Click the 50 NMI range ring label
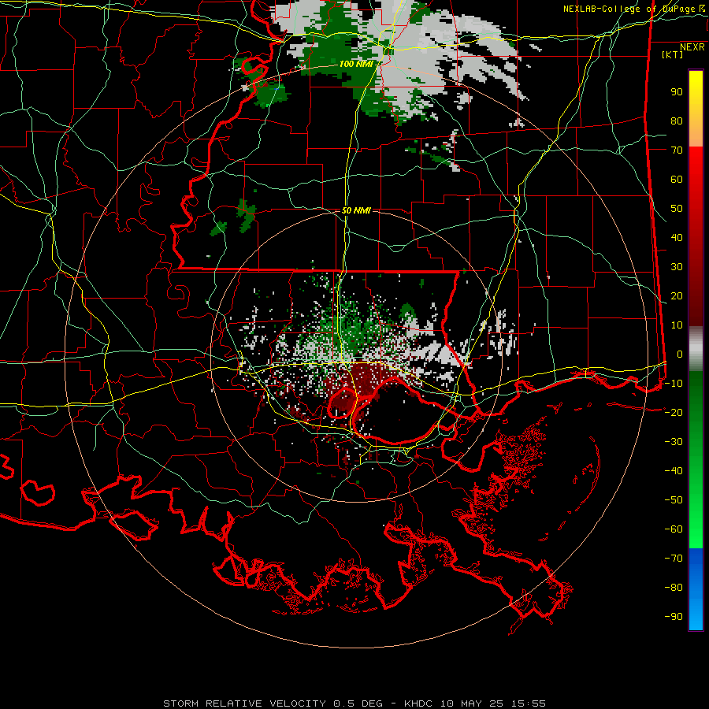The image size is (709, 709). (x=356, y=210)
